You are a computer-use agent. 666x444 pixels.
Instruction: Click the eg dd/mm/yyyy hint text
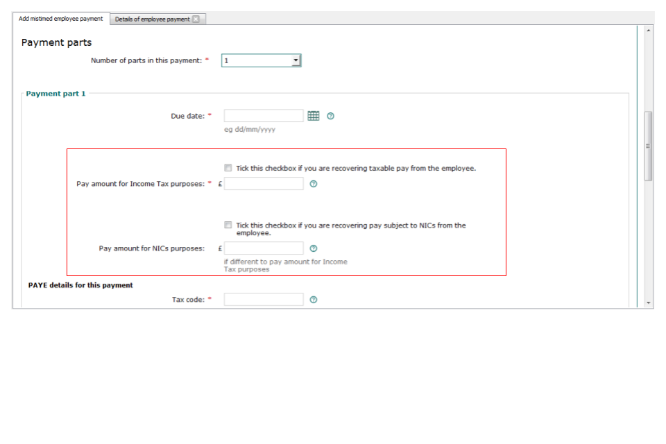pyautogui.click(x=250, y=129)
